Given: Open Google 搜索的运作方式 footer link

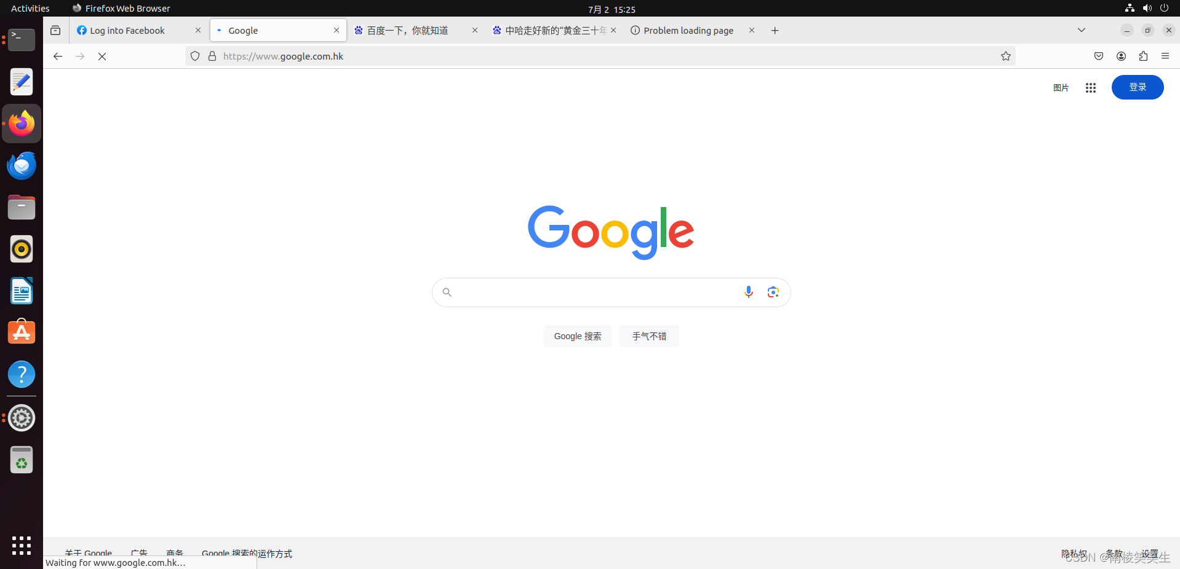Looking at the screenshot, I should click(247, 554).
